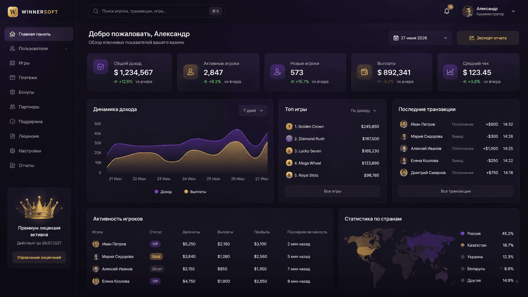This screenshot has height=297, width=528.
Task: Open Бонусы section
Action: click(x=39, y=92)
